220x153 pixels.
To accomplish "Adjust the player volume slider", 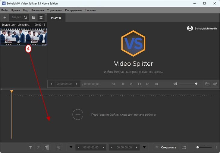I will [190, 84].
